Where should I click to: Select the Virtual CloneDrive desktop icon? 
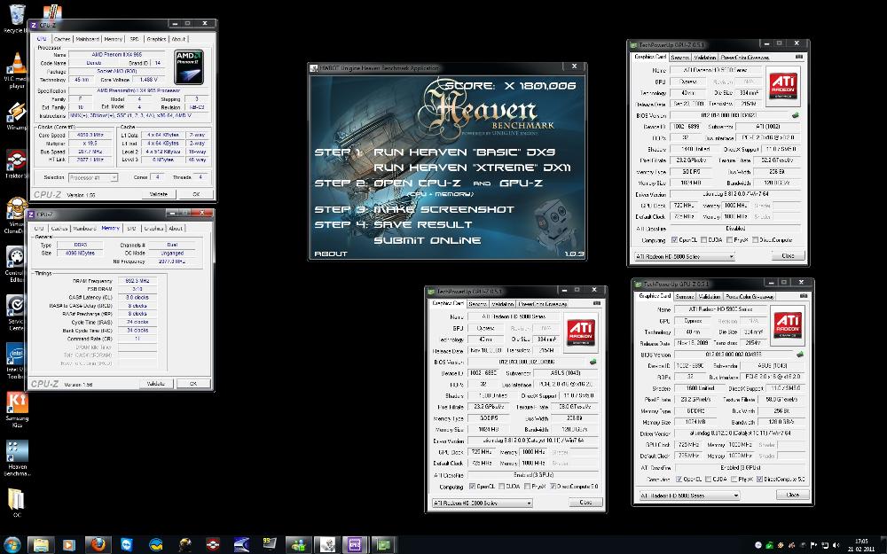[x=15, y=215]
